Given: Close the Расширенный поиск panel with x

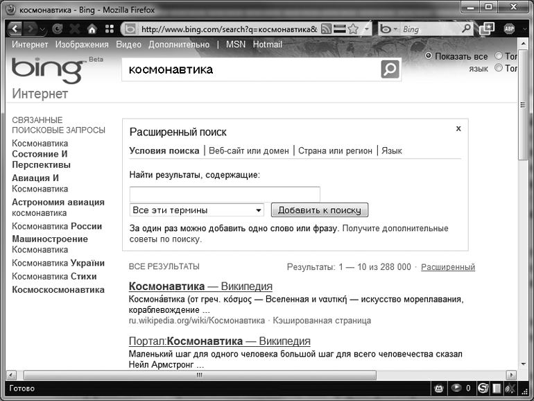Looking at the screenshot, I should [458, 129].
